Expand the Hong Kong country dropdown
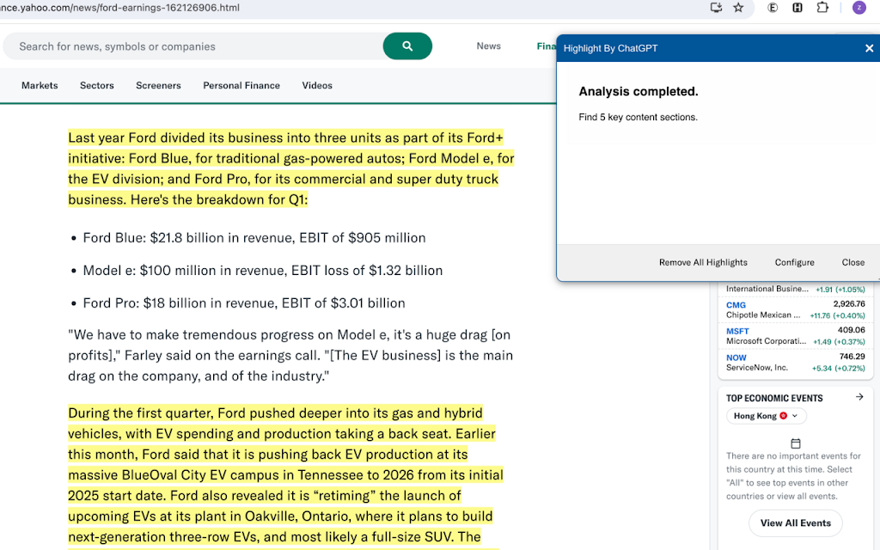880x550 pixels. 766,416
